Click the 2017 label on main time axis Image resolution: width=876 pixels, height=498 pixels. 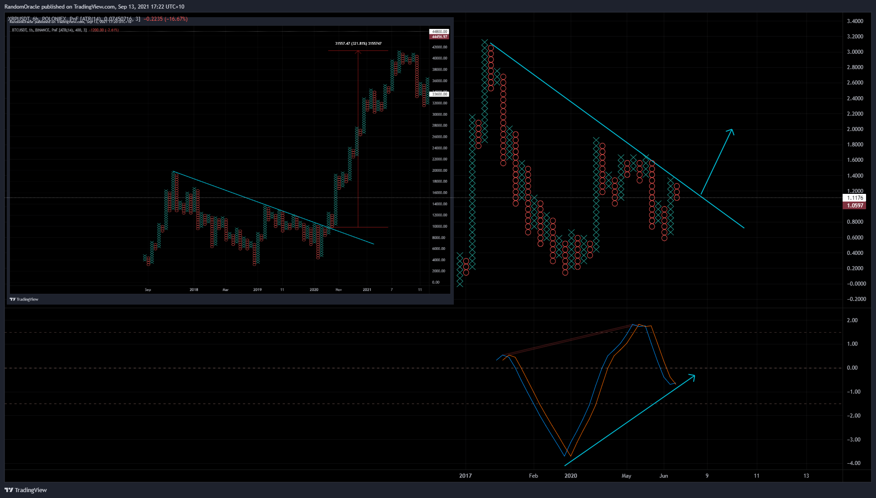pos(465,476)
